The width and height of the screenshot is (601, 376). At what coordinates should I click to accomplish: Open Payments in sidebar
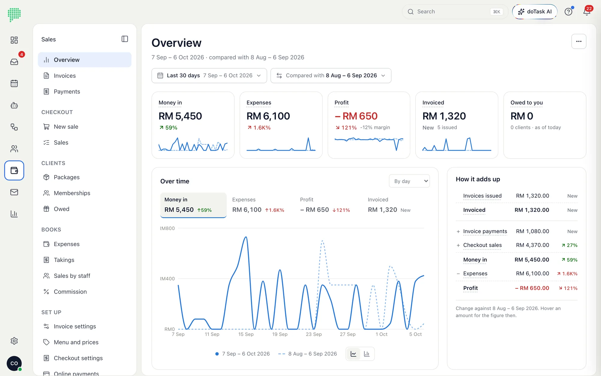click(85, 91)
